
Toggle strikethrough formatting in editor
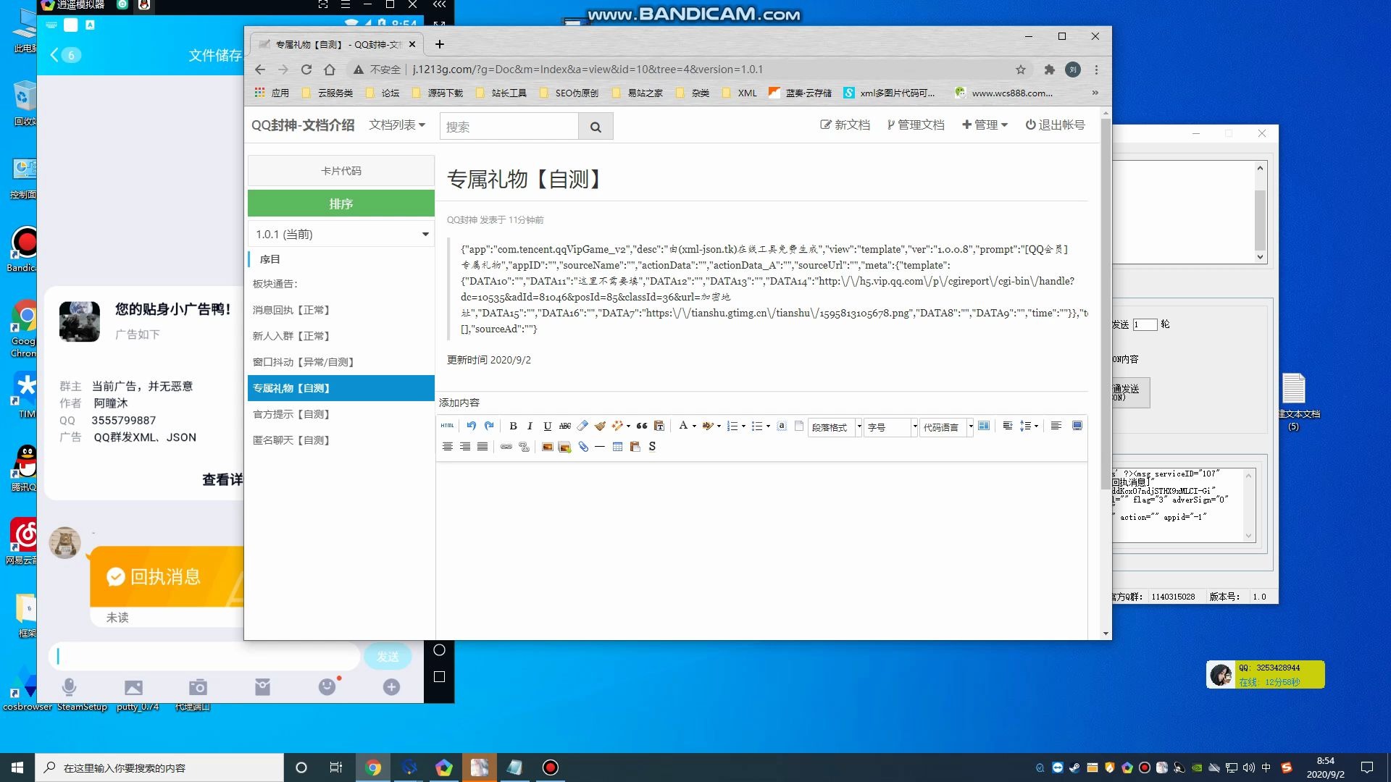[565, 426]
